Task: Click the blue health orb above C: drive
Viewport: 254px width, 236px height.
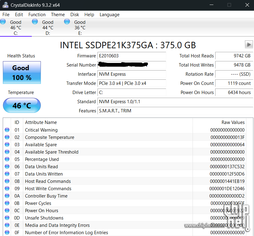Action: [x=3, y=21]
